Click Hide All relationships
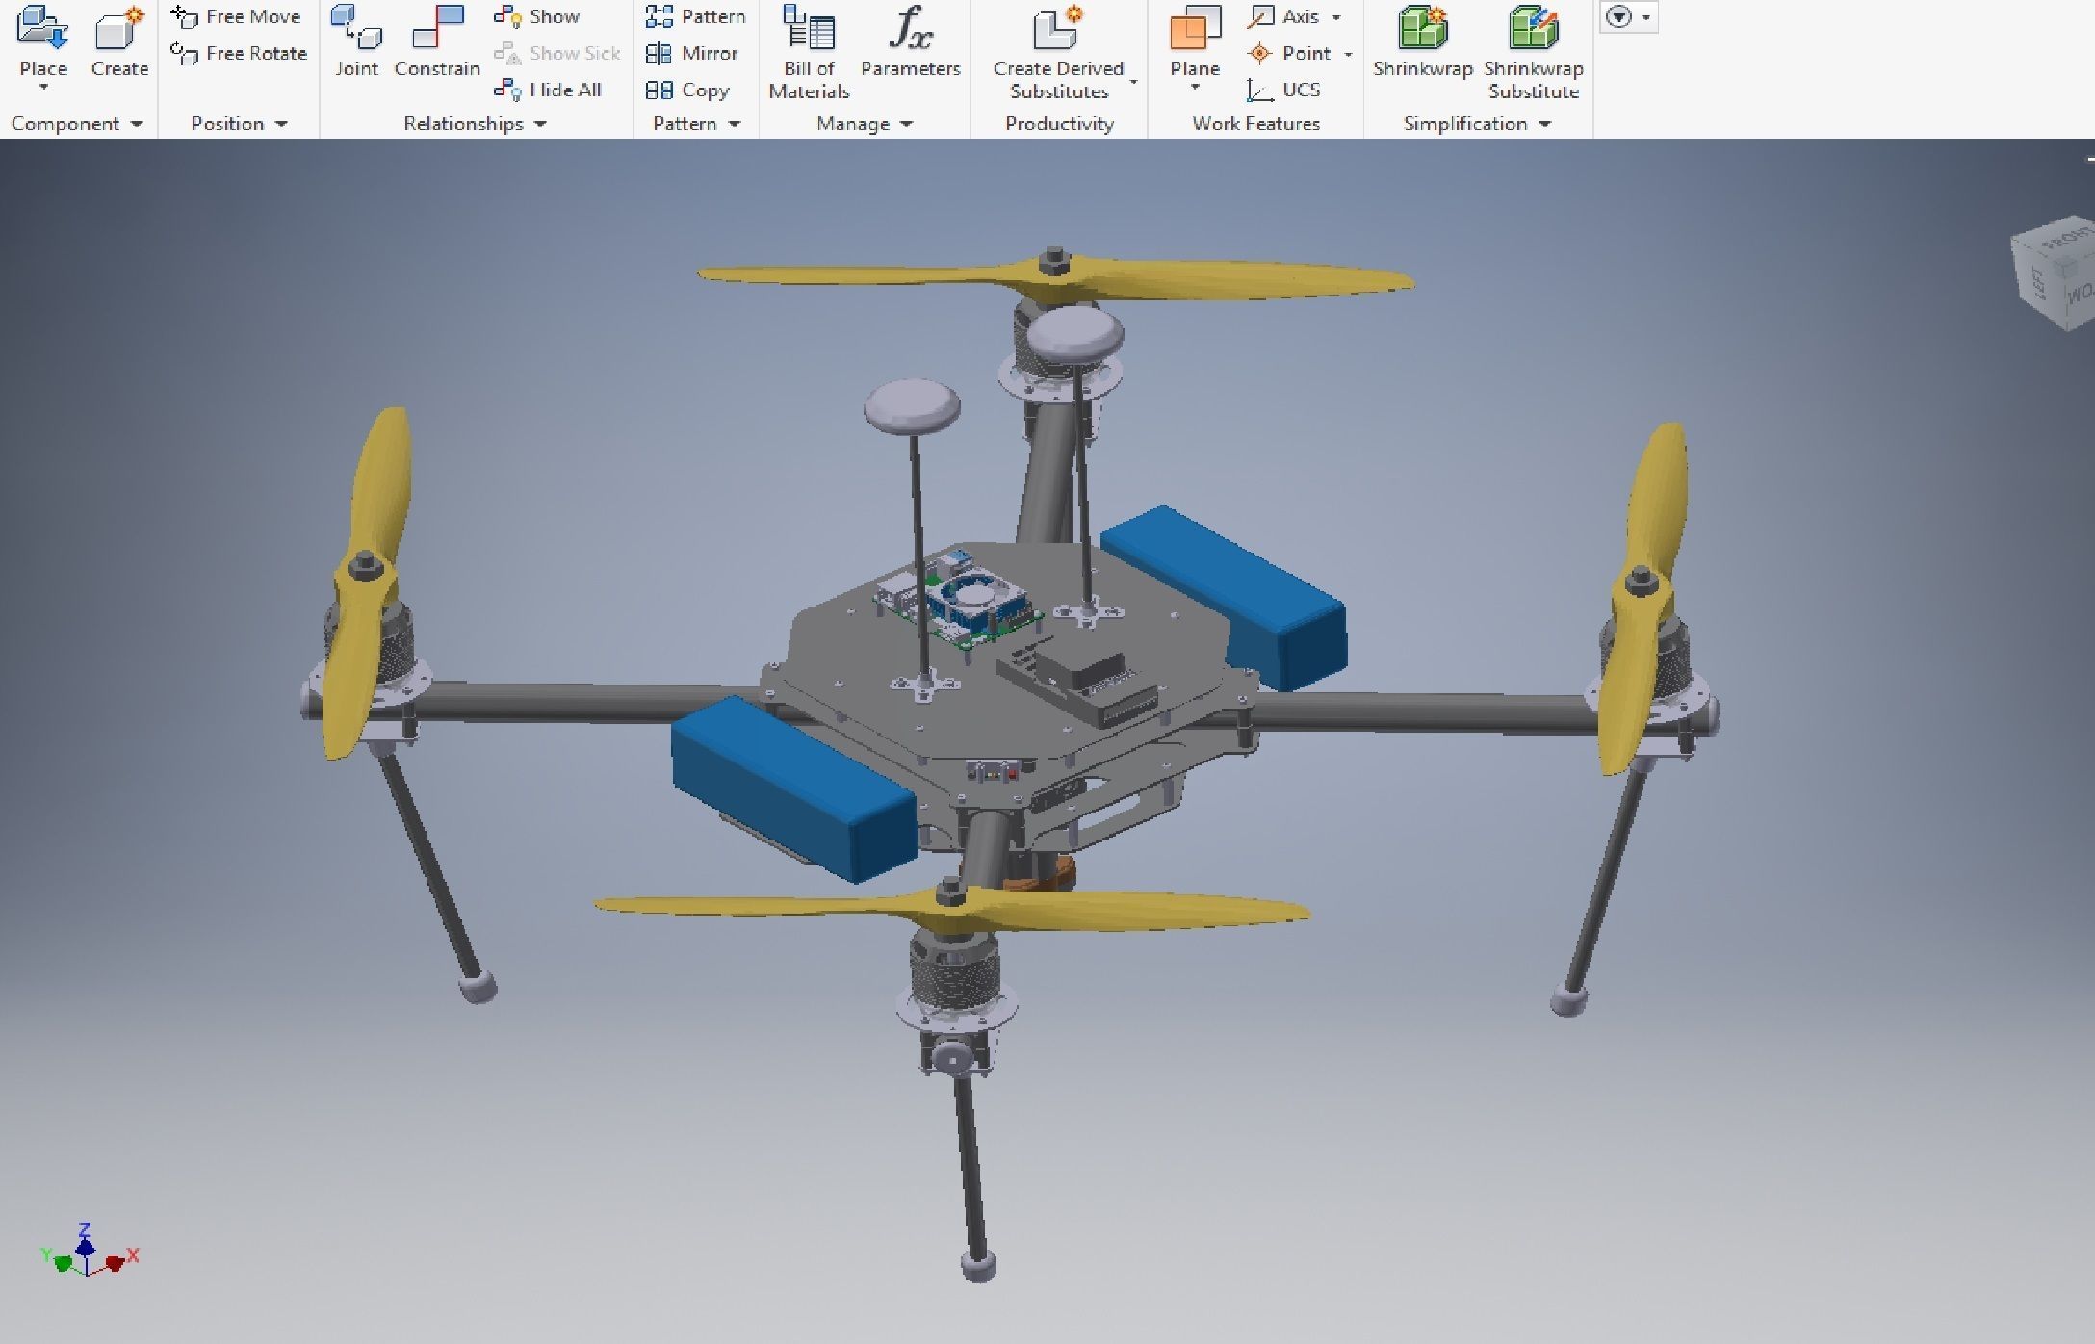Viewport: 2095px width, 1344px height. click(548, 90)
